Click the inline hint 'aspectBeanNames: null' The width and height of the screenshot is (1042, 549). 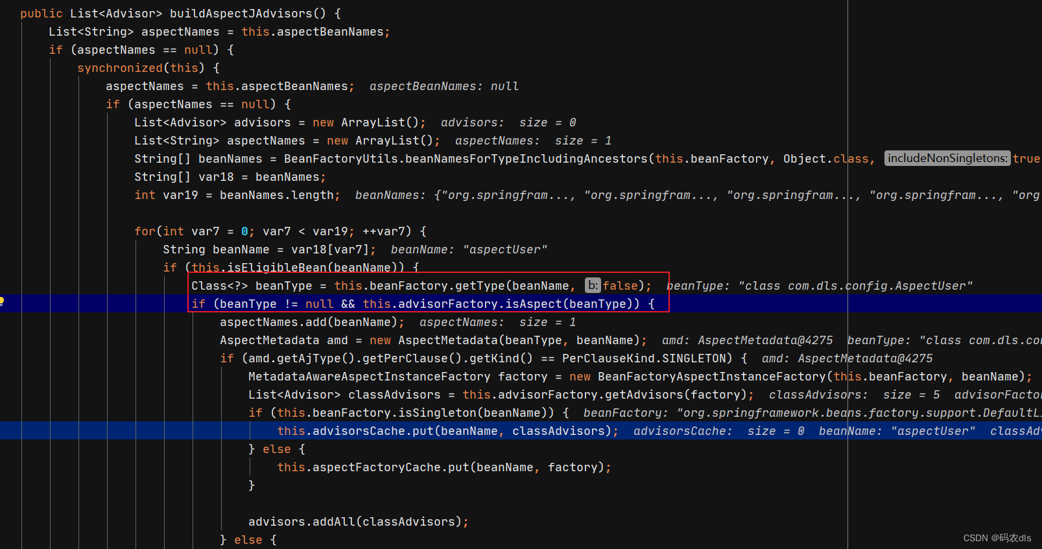point(444,86)
